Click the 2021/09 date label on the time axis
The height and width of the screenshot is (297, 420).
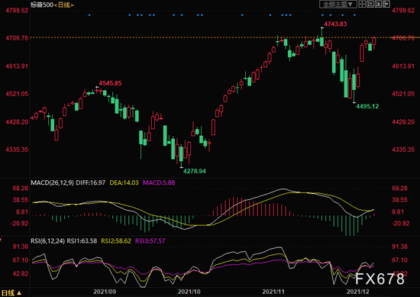105,292
